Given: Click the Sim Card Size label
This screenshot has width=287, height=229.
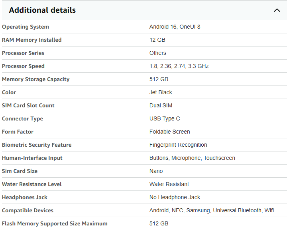Looking at the screenshot, I should pos(20,171).
